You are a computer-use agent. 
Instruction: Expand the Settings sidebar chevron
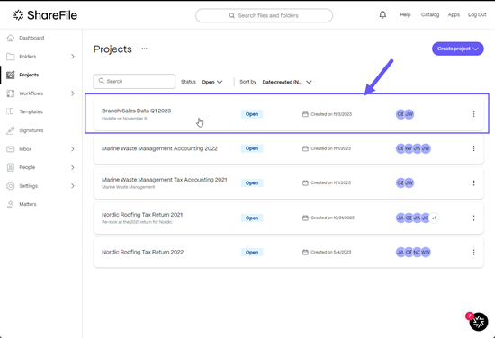tap(73, 186)
